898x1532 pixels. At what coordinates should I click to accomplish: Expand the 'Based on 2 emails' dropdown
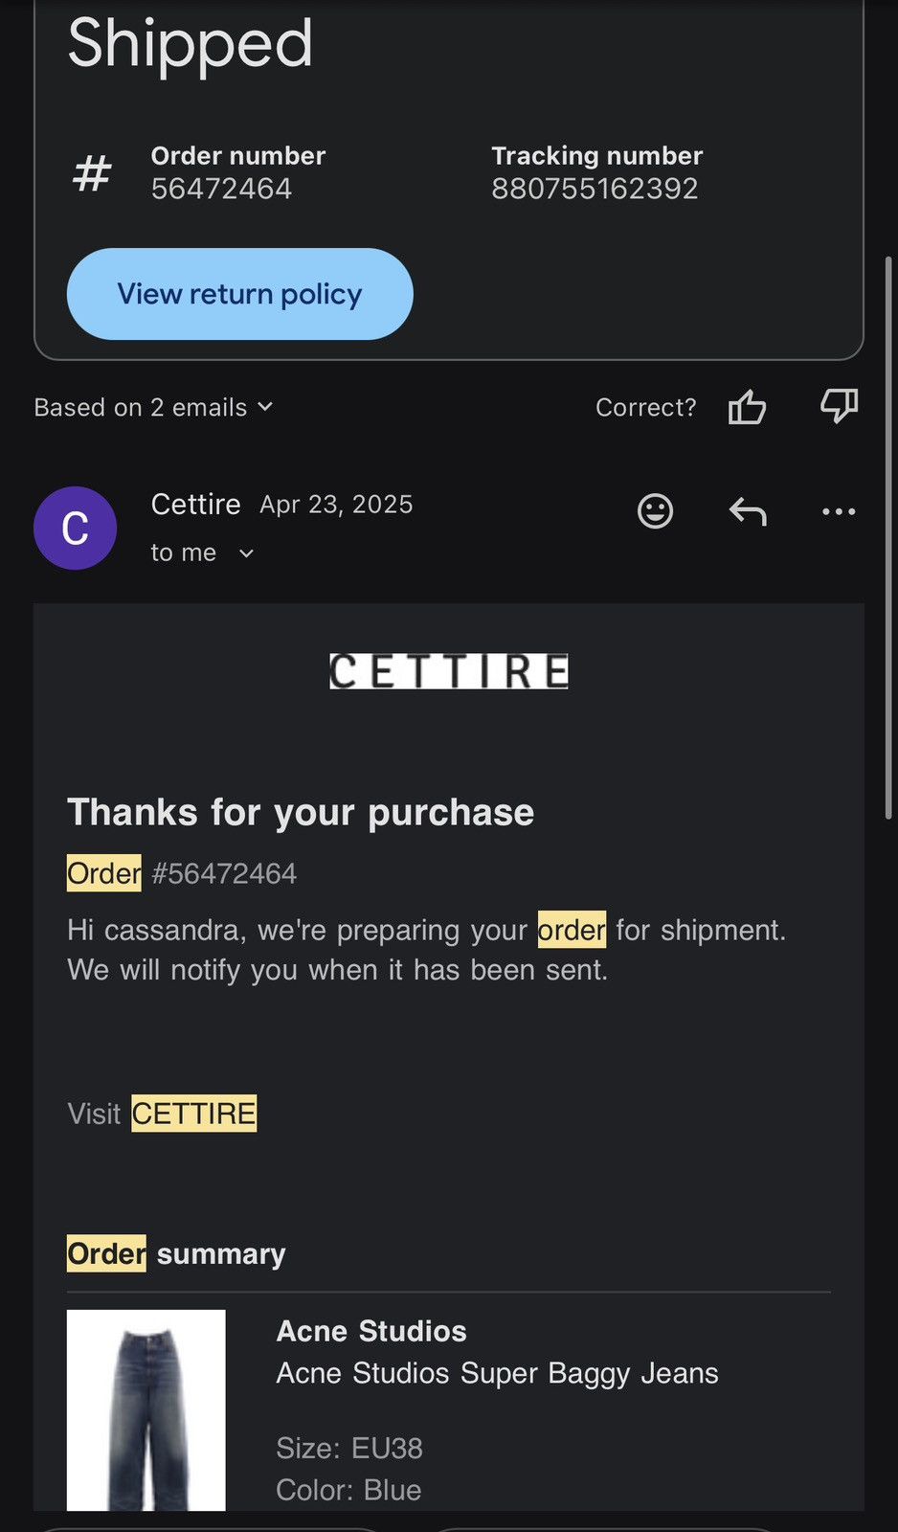pos(154,407)
